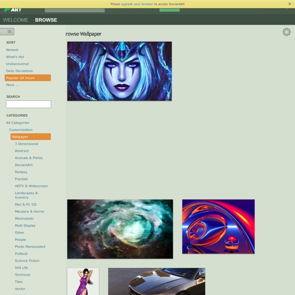Select Popular 24 hours sort option

point(28,78)
